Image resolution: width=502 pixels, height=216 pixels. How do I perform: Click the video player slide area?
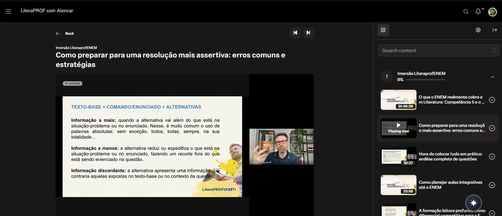click(152, 147)
